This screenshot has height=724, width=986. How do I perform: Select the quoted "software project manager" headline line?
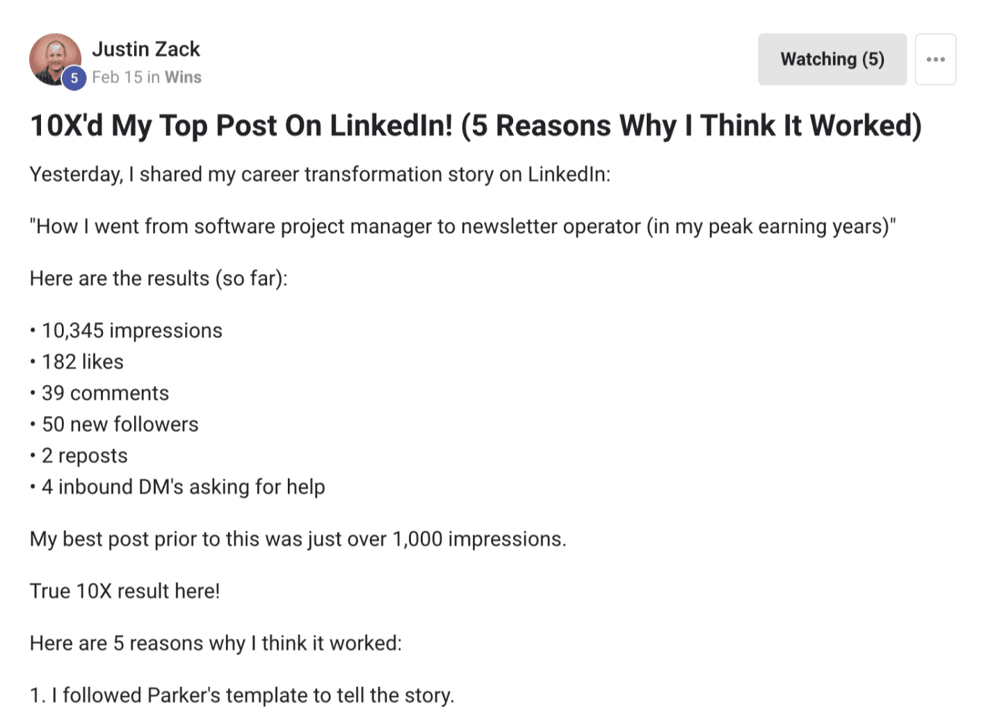coord(462,226)
